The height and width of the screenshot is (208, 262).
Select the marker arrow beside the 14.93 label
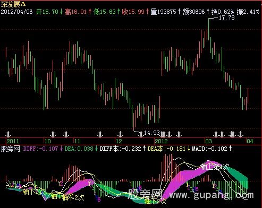[141, 134]
